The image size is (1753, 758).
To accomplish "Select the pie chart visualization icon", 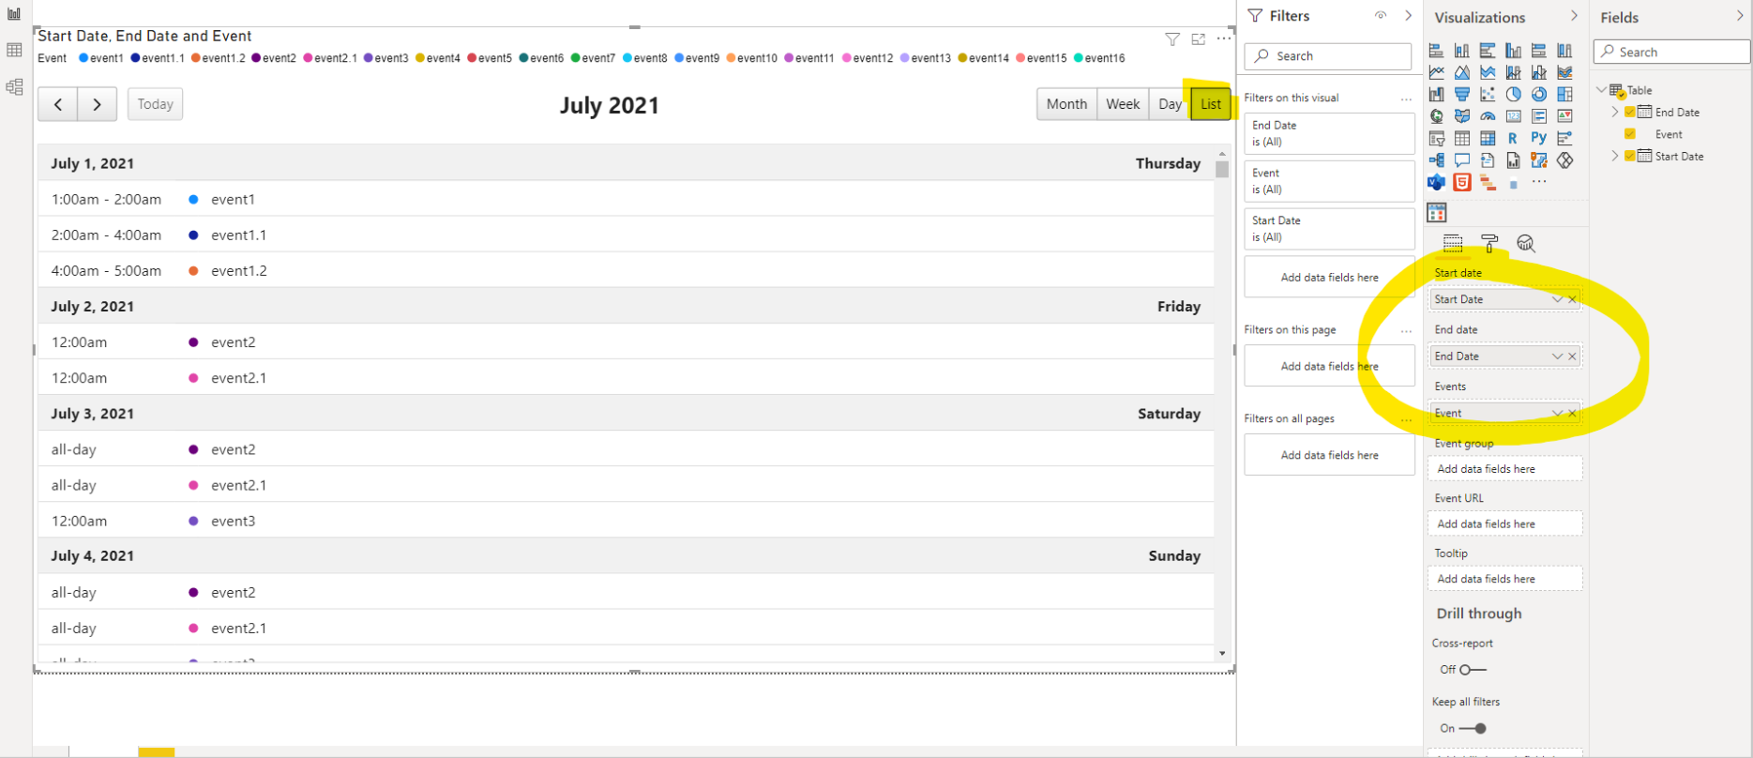I will click(1514, 94).
